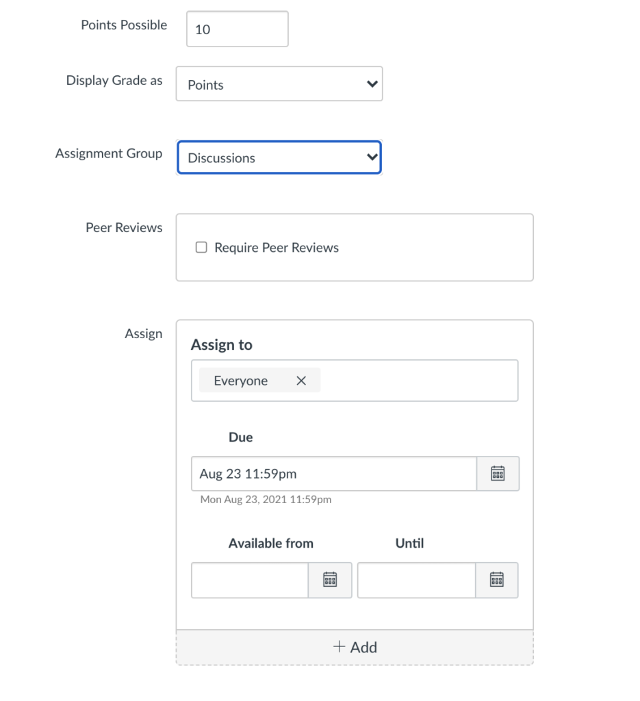Select the Everyone assignee token
640x701 pixels.
pyautogui.click(x=241, y=381)
